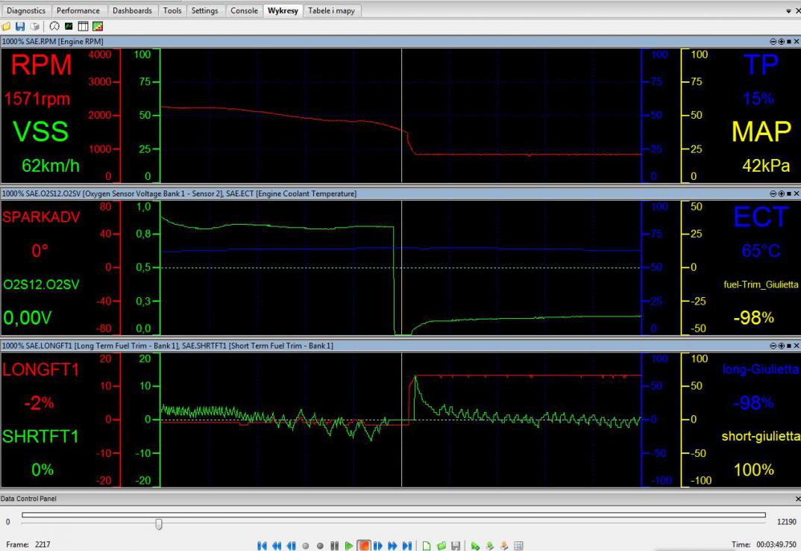
Task: Select the blue ECT channel label
Action: [x=761, y=217]
